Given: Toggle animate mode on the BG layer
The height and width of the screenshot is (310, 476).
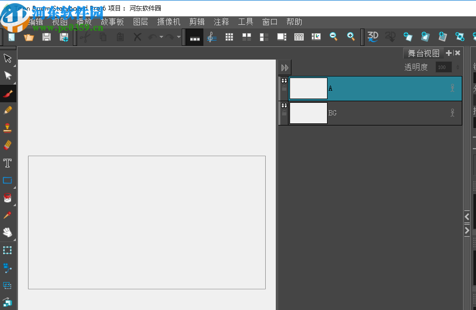Looking at the screenshot, I should pos(452,112).
